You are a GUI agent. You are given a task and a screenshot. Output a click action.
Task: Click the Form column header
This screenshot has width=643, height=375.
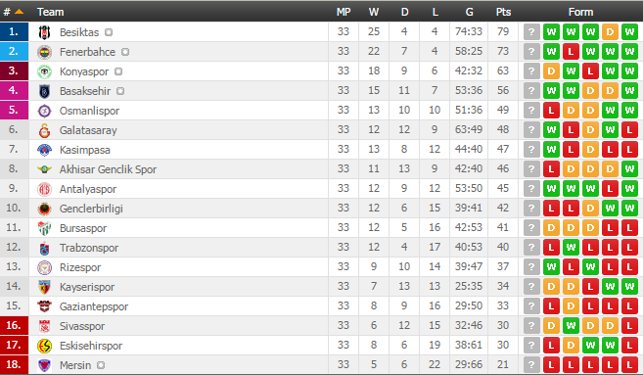pyautogui.click(x=580, y=12)
